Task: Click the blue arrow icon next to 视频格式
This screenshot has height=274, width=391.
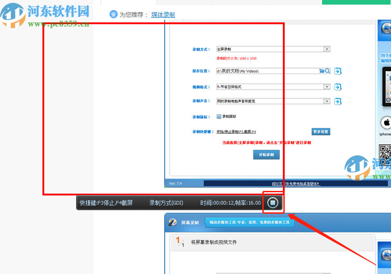Action: click(x=338, y=87)
